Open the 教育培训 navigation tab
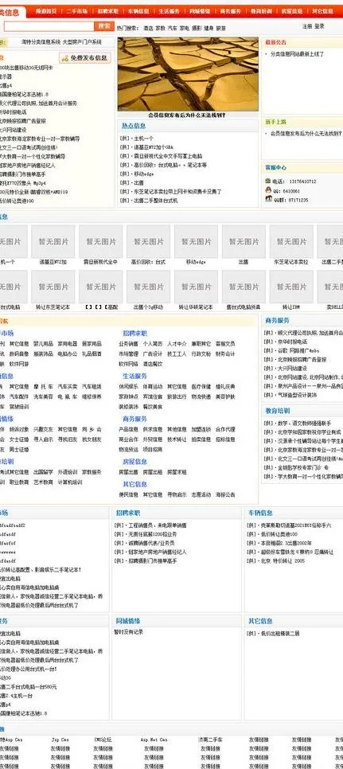The width and height of the screenshot is (343, 769). 261,11
